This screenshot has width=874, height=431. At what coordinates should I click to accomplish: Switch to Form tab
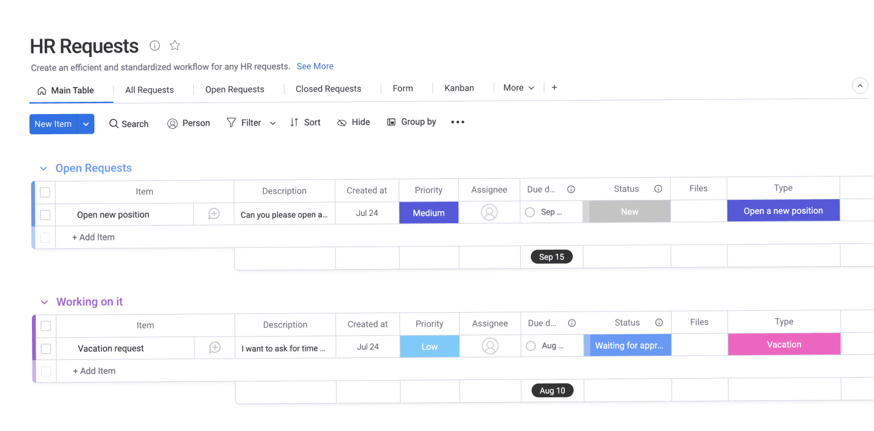(x=403, y=88)
